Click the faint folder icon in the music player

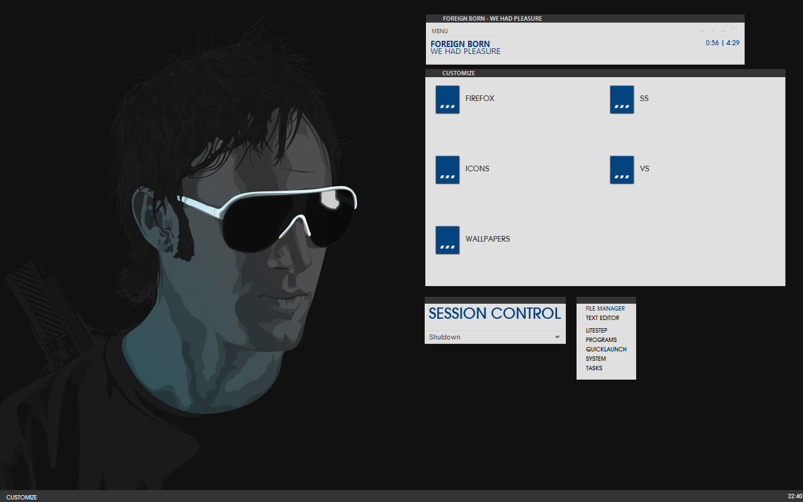pyautogui.click(x=735, y=30)
